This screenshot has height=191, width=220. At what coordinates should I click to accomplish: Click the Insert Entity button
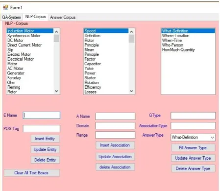[x=45, y=139]
